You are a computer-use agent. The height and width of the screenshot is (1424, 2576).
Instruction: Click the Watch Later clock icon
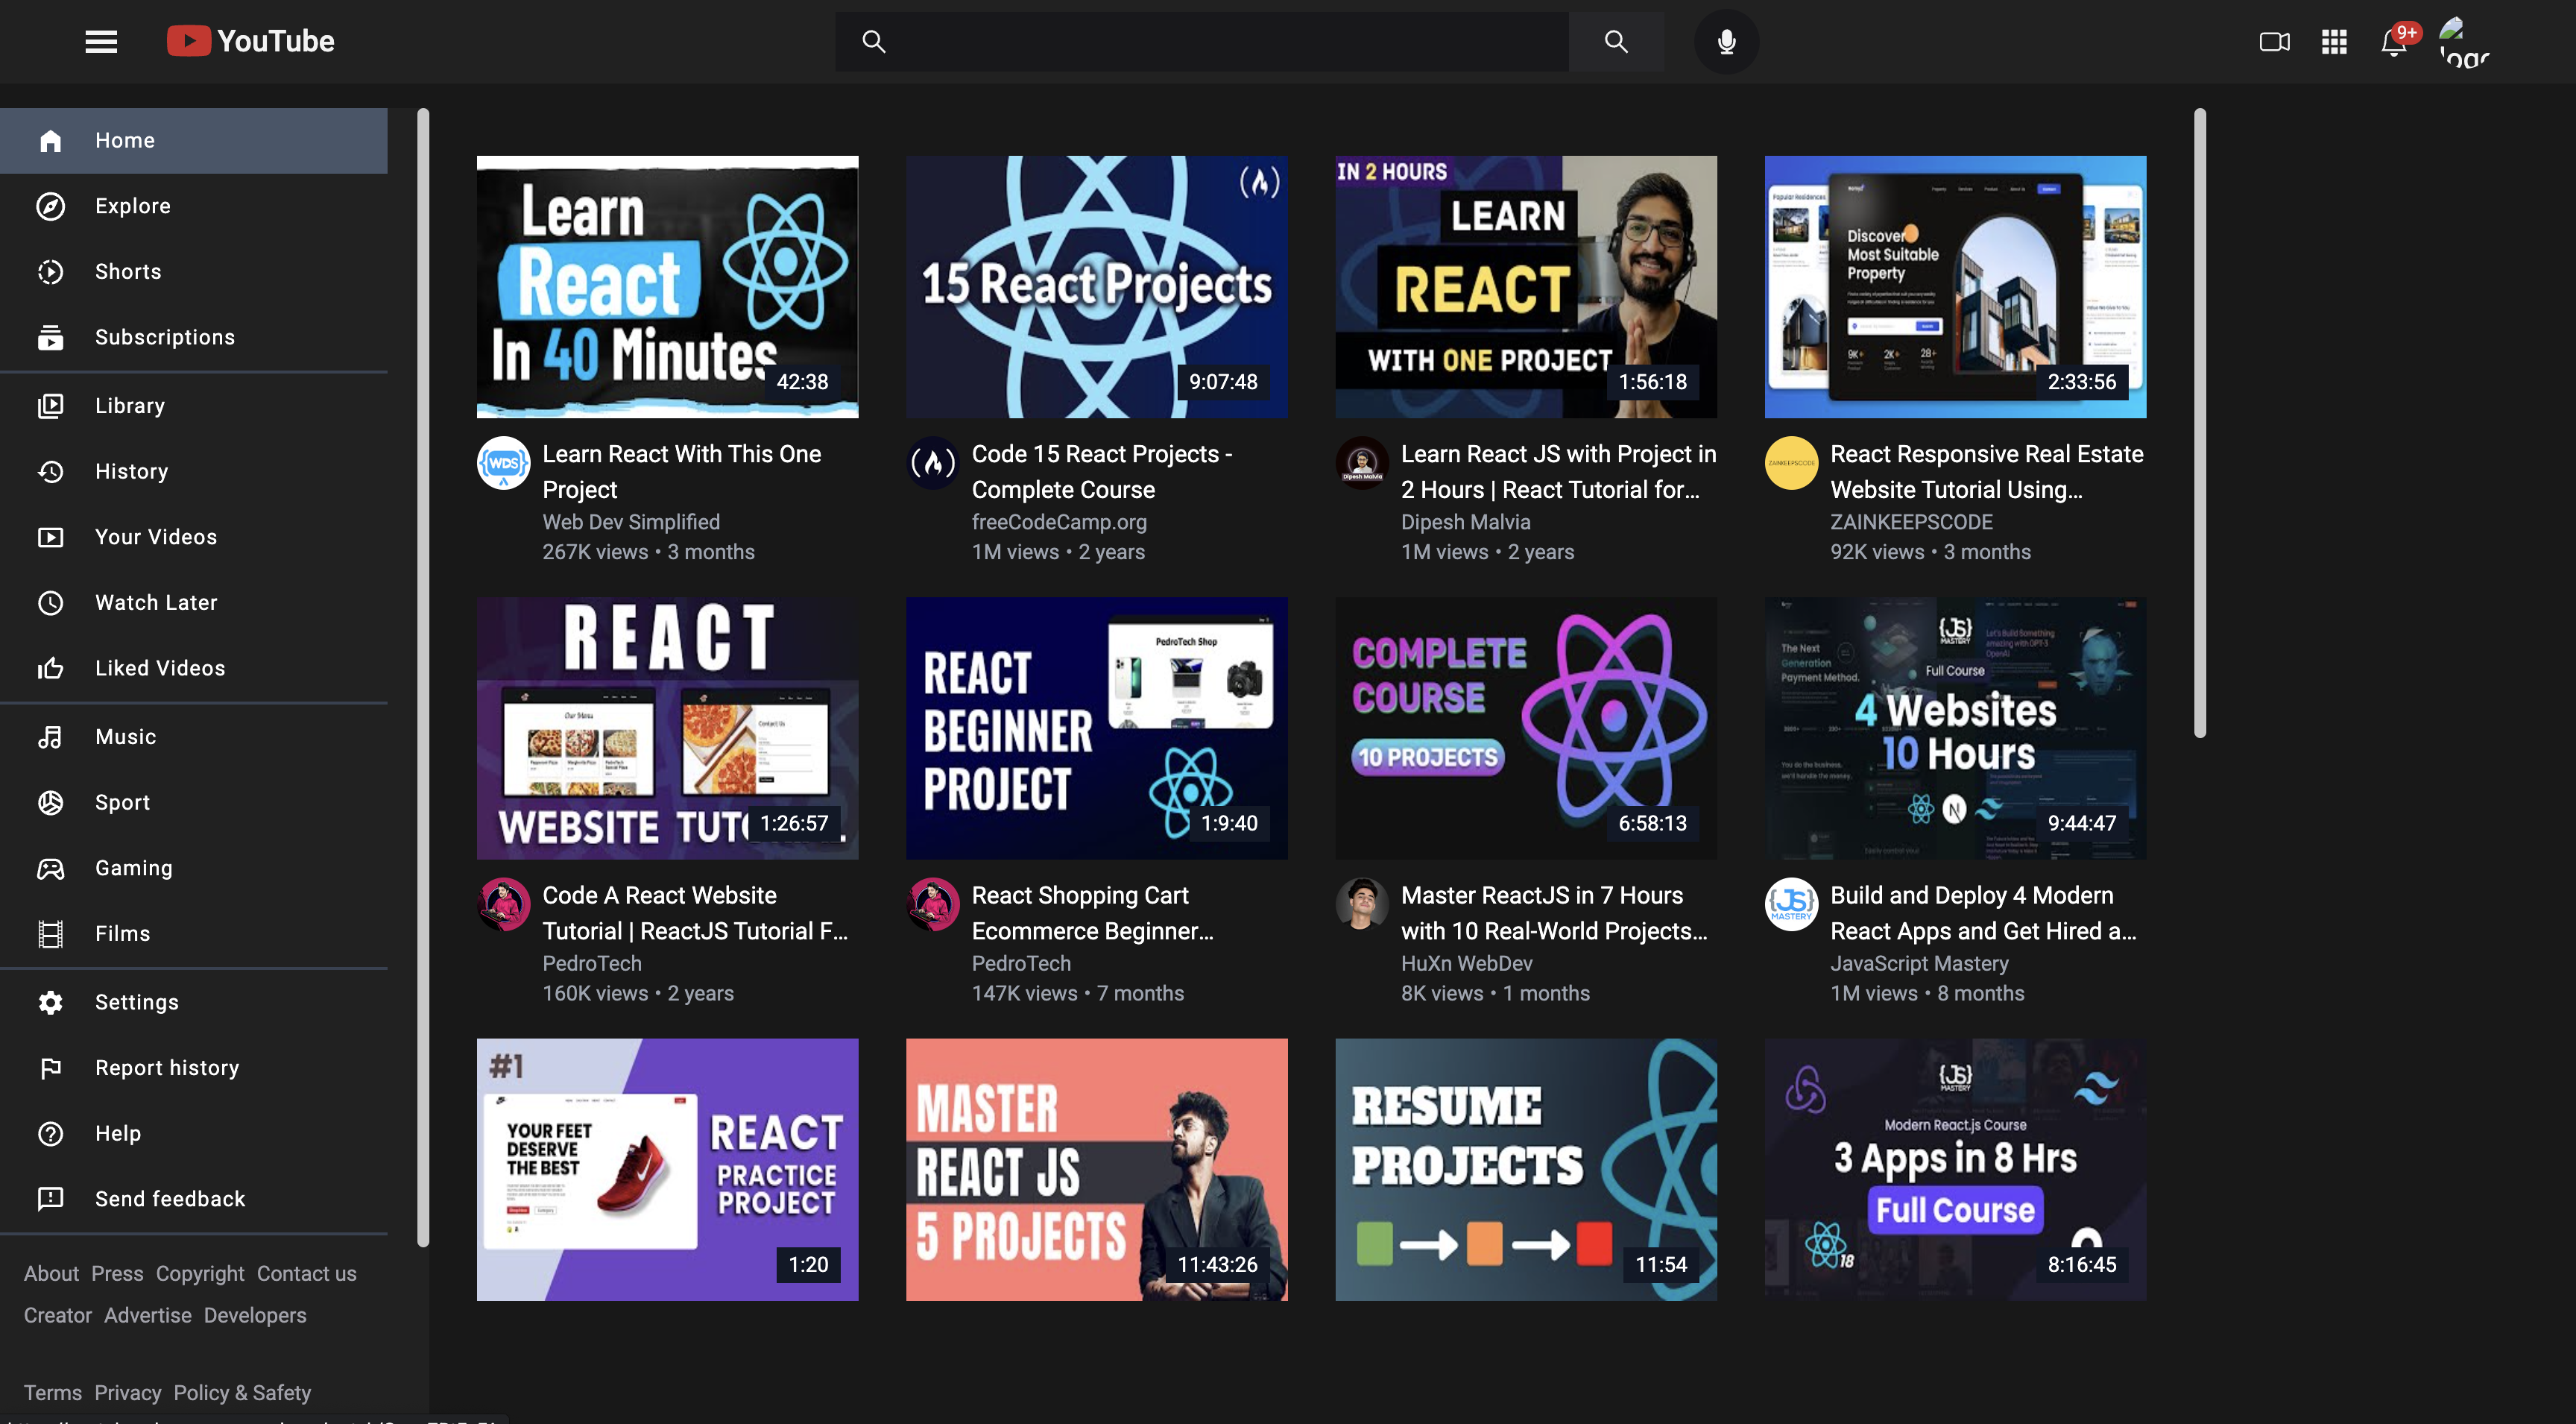(x=51, y=603)
